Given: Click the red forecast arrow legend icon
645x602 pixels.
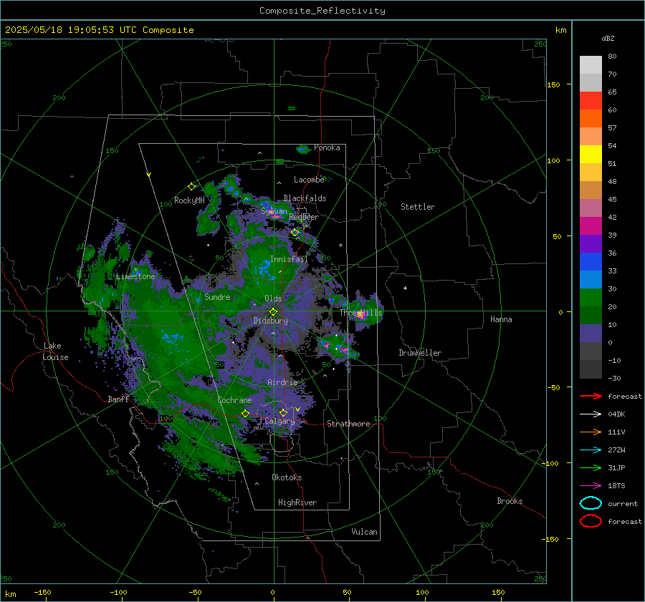Looking at the screenshot, I should [x=591, y=396].
